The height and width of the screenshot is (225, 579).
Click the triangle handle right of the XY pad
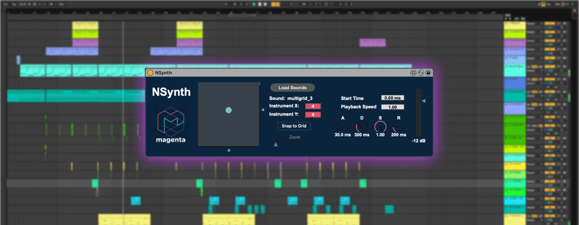tap(263, 110)
